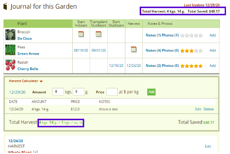Set Radish rating to three stars

[x=191, y=66]
